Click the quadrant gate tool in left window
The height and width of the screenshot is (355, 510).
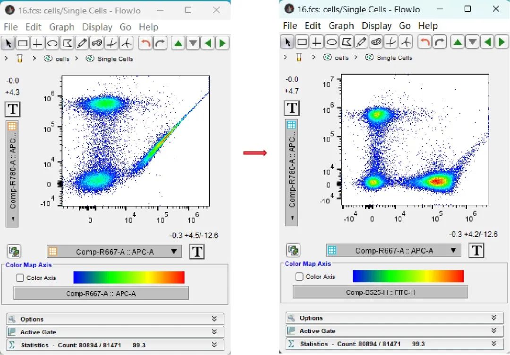(37, 44)
